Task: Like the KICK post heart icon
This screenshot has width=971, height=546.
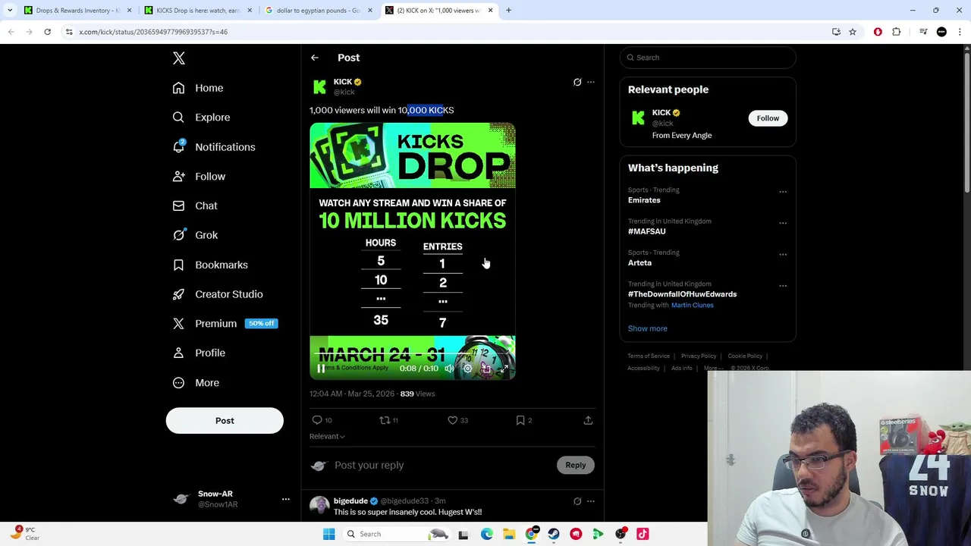Action: (457, 420)
